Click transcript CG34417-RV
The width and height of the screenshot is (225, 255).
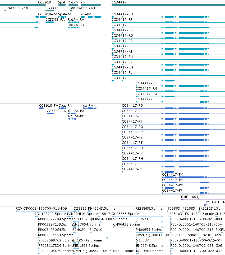coord(122,62)
